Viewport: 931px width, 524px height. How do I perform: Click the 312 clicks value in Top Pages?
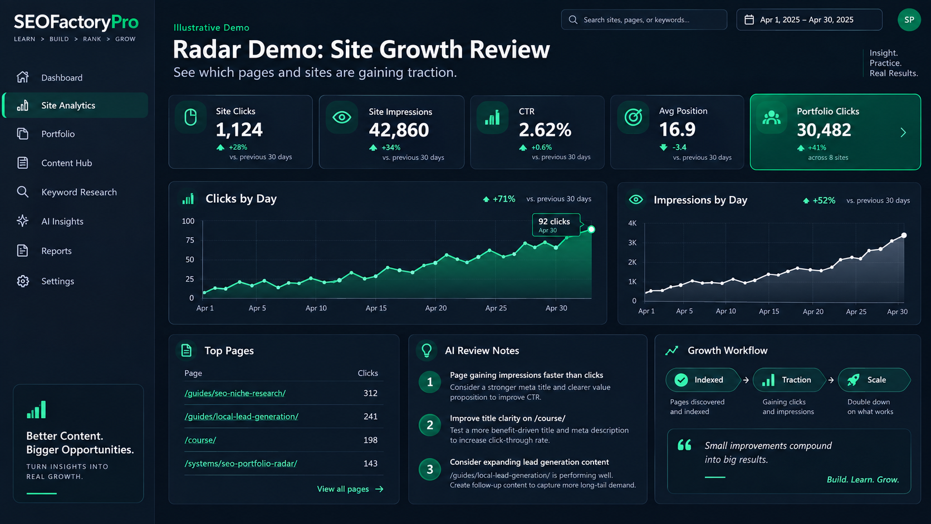pos(370,393)
